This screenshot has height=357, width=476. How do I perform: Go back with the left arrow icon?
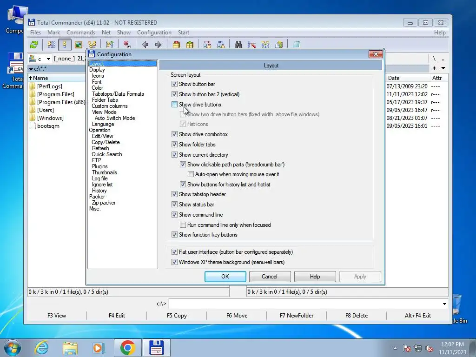145,45
